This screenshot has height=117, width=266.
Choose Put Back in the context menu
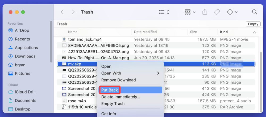130,90
